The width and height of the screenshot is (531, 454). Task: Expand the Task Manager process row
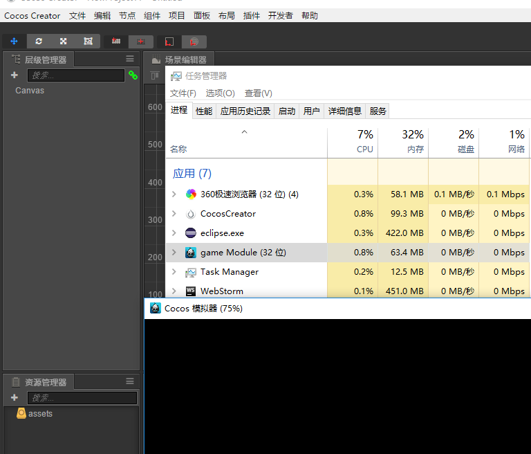point(174,271)
